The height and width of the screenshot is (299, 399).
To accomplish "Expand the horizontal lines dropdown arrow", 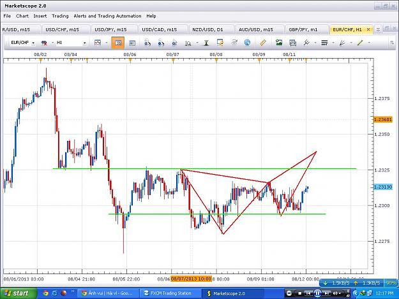I will [x=333, y=43].
